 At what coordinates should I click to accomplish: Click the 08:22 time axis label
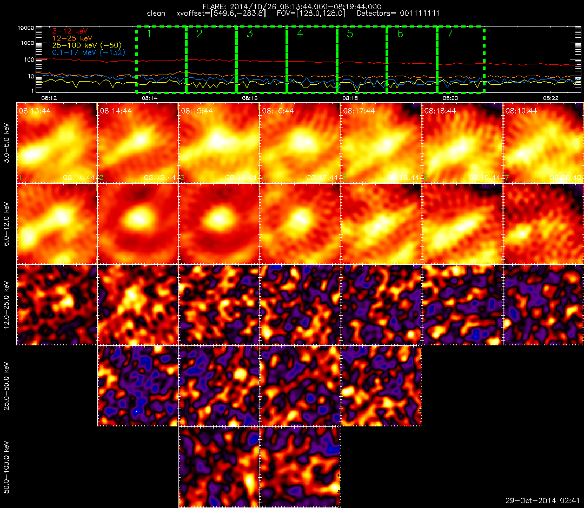tap(550, 98)
